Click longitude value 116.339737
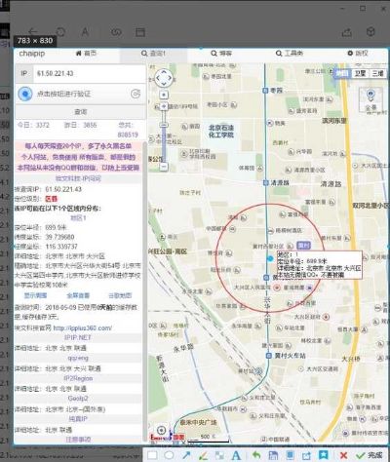Image resolution: width=390 pixels, height=462 pixels. [x=61, y=247]
